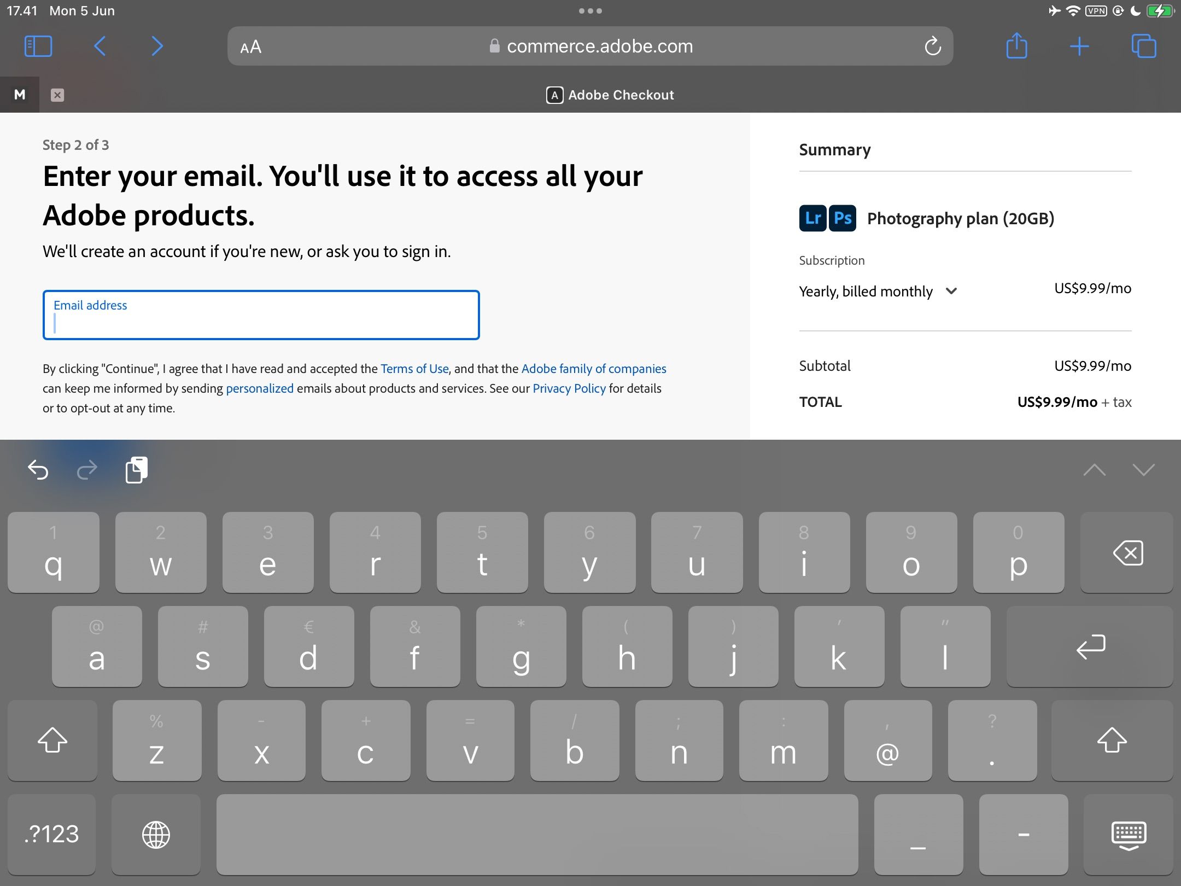The width and height of the screenshot is (1181, 886).
Task: Go back to the previous page
Action: coord(100,46)
